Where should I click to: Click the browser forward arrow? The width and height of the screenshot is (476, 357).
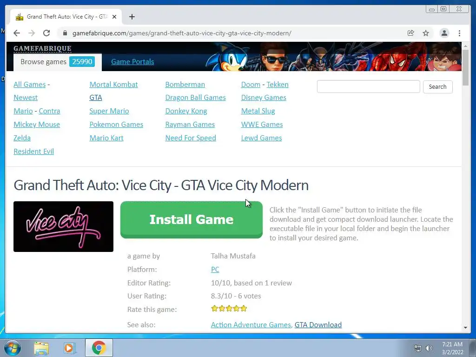click(x=32, y=33)
